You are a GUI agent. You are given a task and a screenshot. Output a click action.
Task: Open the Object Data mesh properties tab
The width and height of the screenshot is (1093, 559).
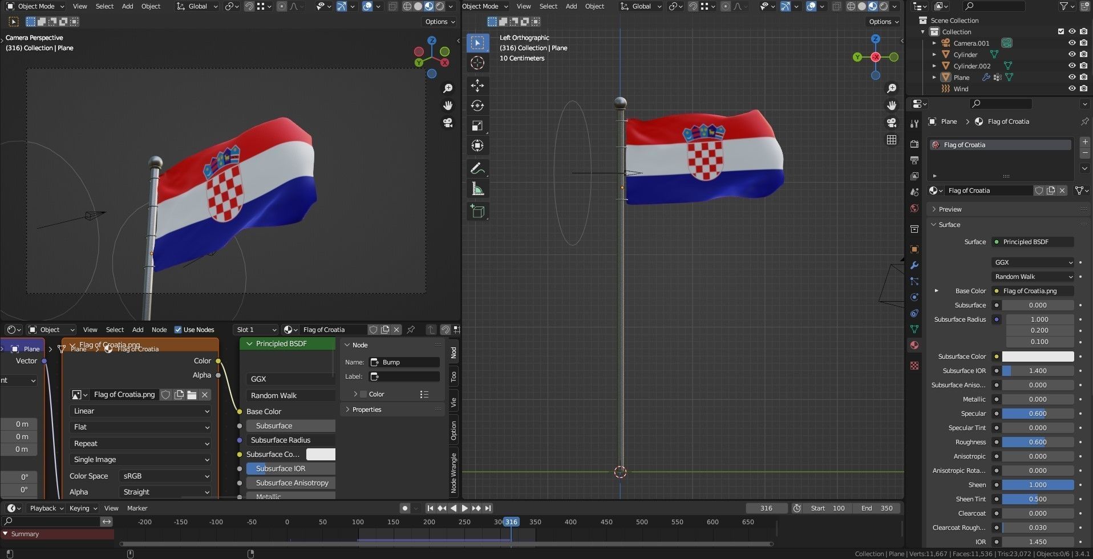(914, 329)
